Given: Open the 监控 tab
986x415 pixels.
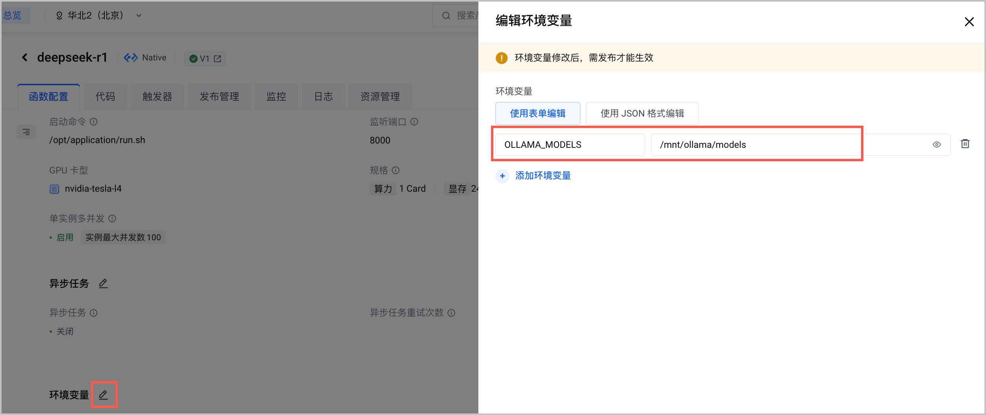Looking at the screenshot, I should [x=276, y=97].
